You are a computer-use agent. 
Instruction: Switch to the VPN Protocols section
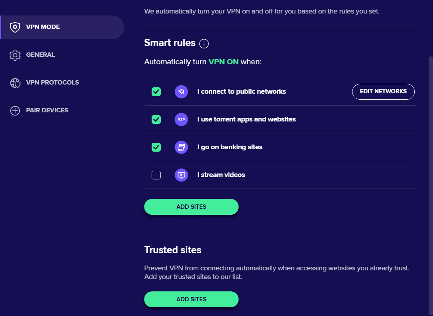[52, 83]
